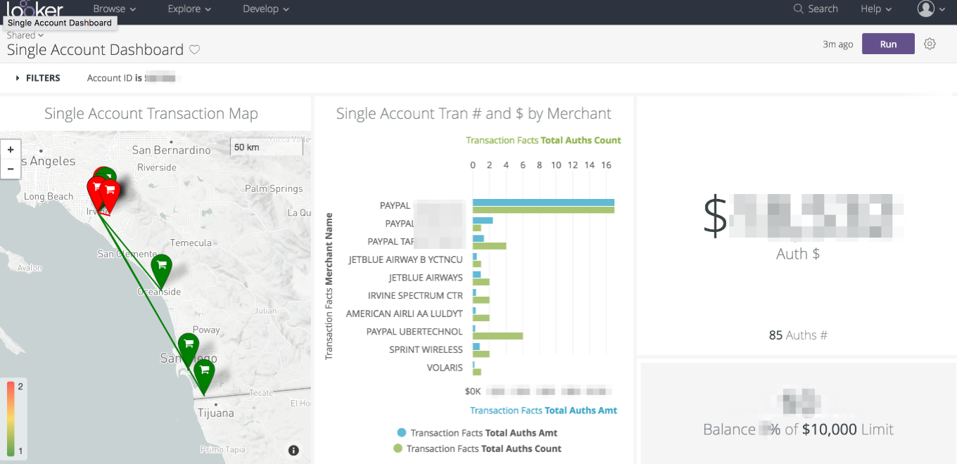Expand the FILTERS section
The height and width of the screenshot is (464, 957).
(x=38, y=78)
